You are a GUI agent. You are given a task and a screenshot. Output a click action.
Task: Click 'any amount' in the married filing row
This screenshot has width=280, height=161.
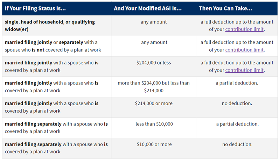coord(154,42)
